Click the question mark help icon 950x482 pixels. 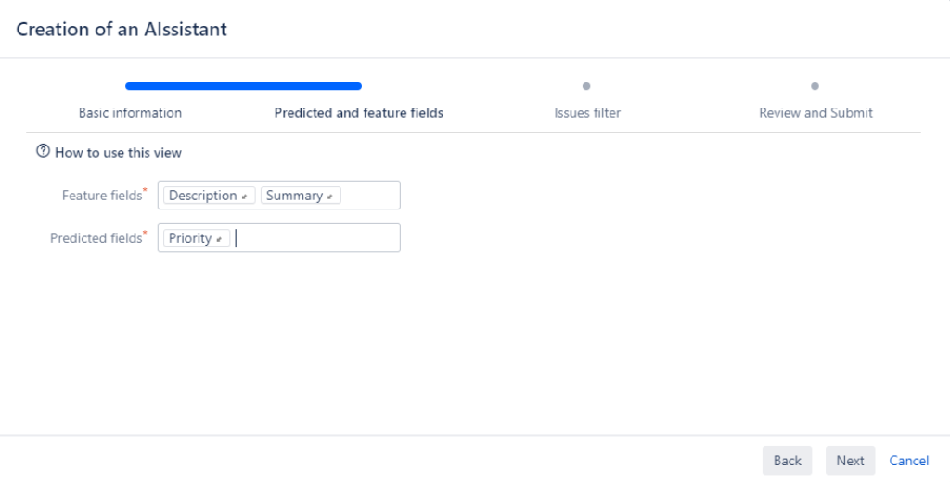(x=42, y=152)
